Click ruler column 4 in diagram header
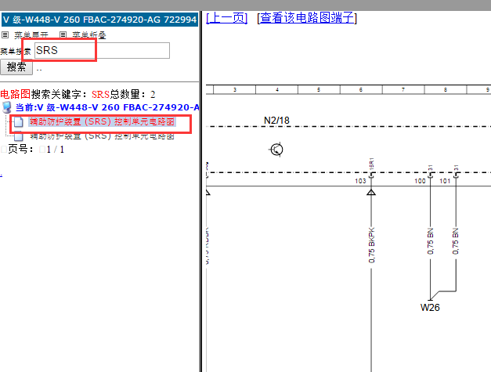Image resolution: width=491 pixels, height=372 pixels. click(276, 89)
